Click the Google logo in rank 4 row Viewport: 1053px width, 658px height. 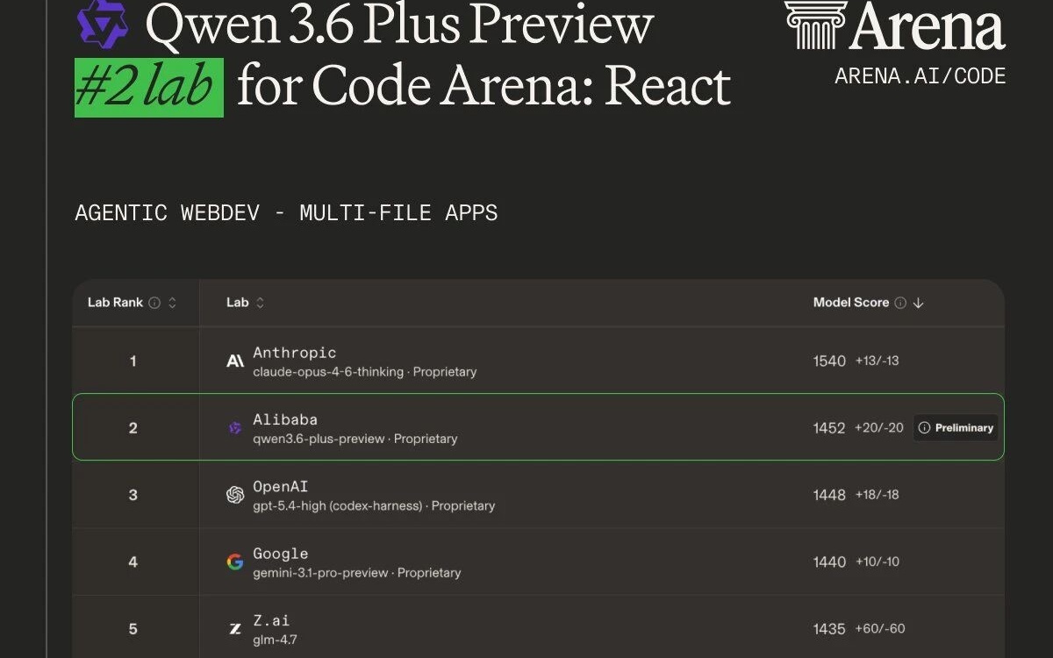pyautogui.click(x=233, y=561)
